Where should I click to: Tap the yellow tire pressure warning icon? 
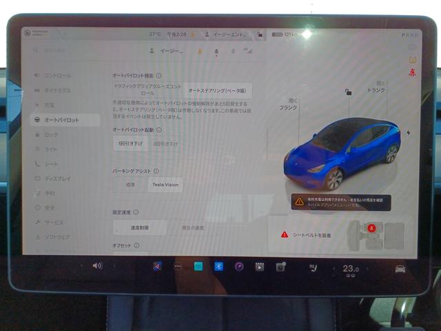412,60
